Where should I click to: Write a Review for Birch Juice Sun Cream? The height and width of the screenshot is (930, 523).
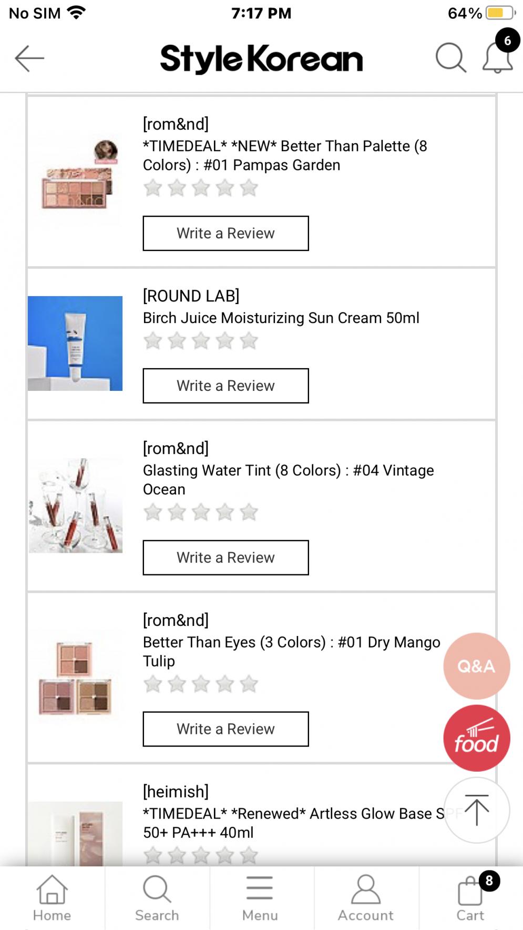click(225, 386)
